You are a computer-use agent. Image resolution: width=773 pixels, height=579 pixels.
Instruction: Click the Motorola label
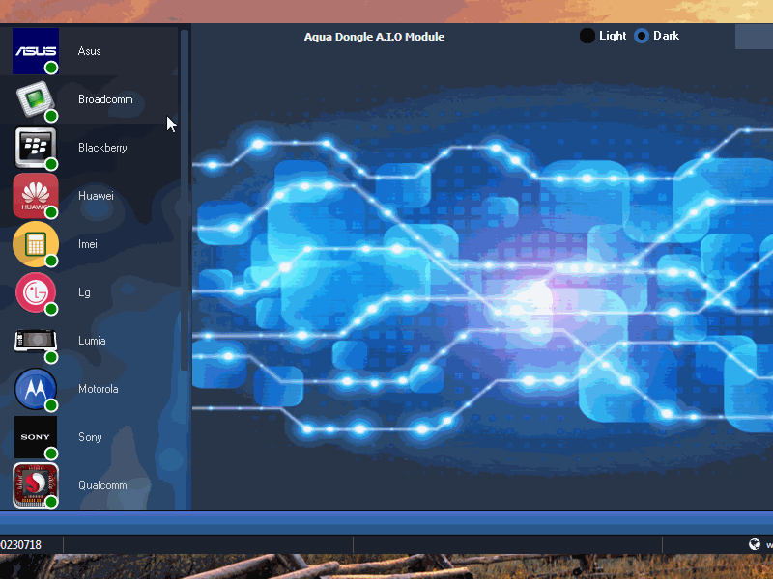point(99,389)
